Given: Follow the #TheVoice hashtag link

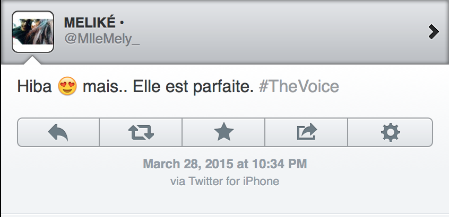Looking at the screenshot, I should coord(299,86).
